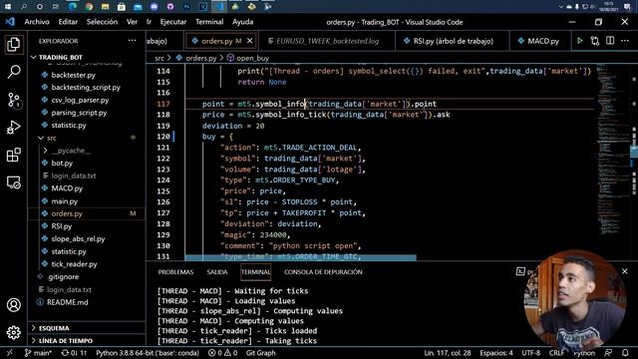Open remote window indicator in status bar

point(10,353)
